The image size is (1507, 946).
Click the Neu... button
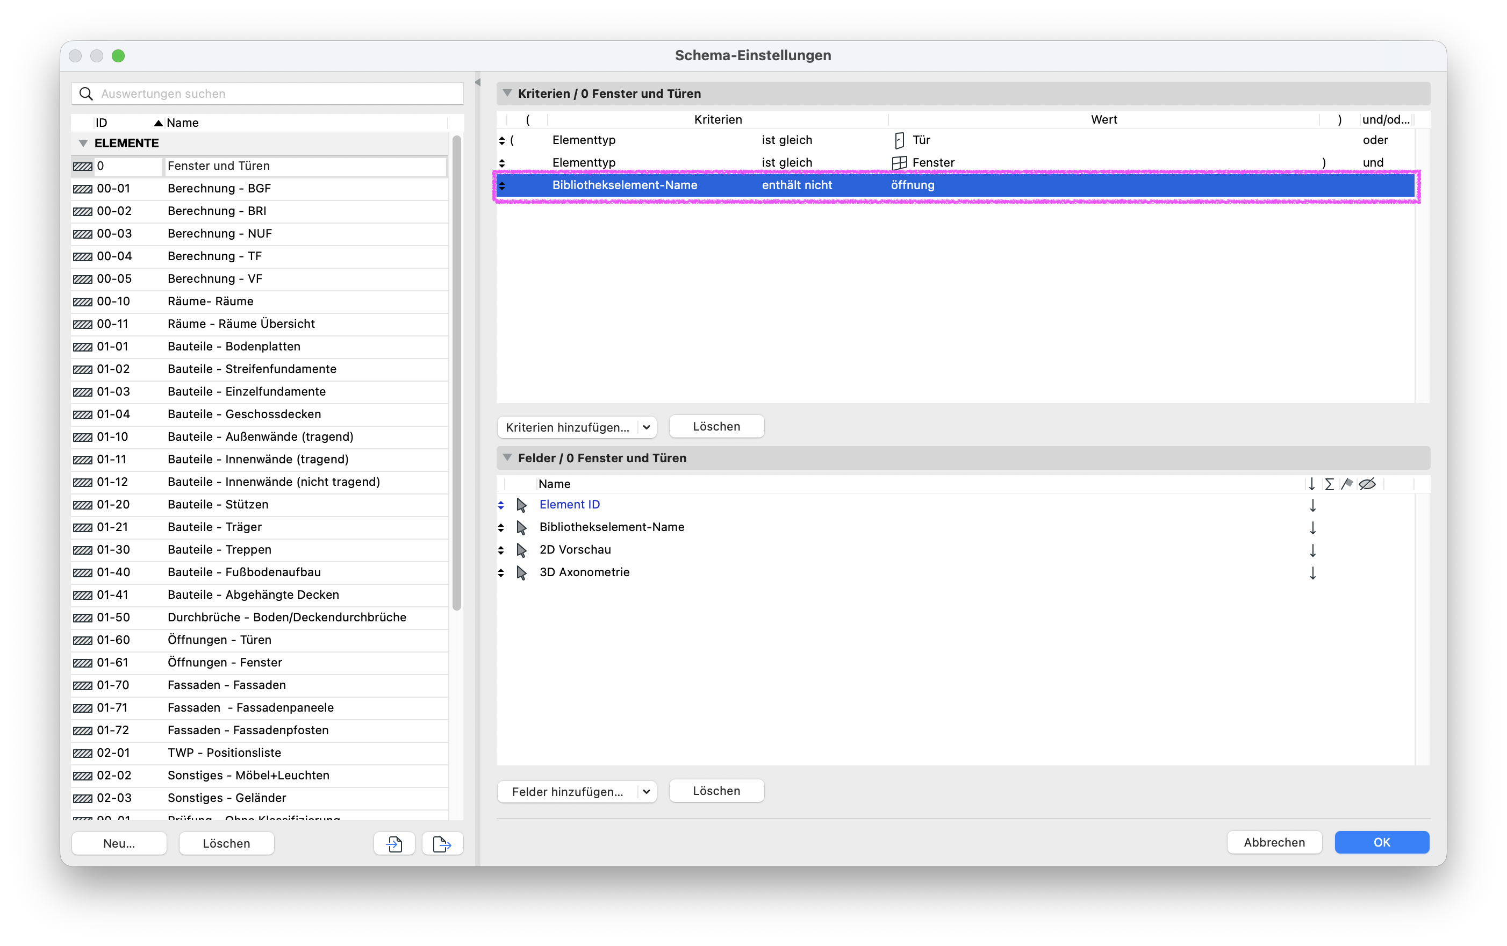tap(119, 843)
